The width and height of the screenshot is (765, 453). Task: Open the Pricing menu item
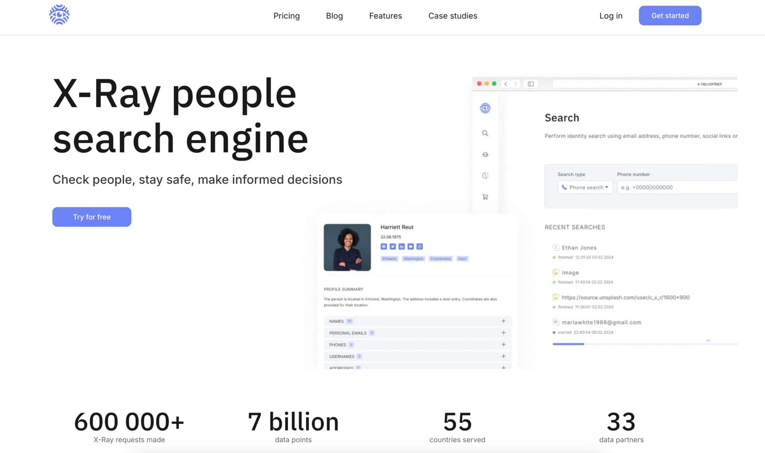[x=286, y=16]
